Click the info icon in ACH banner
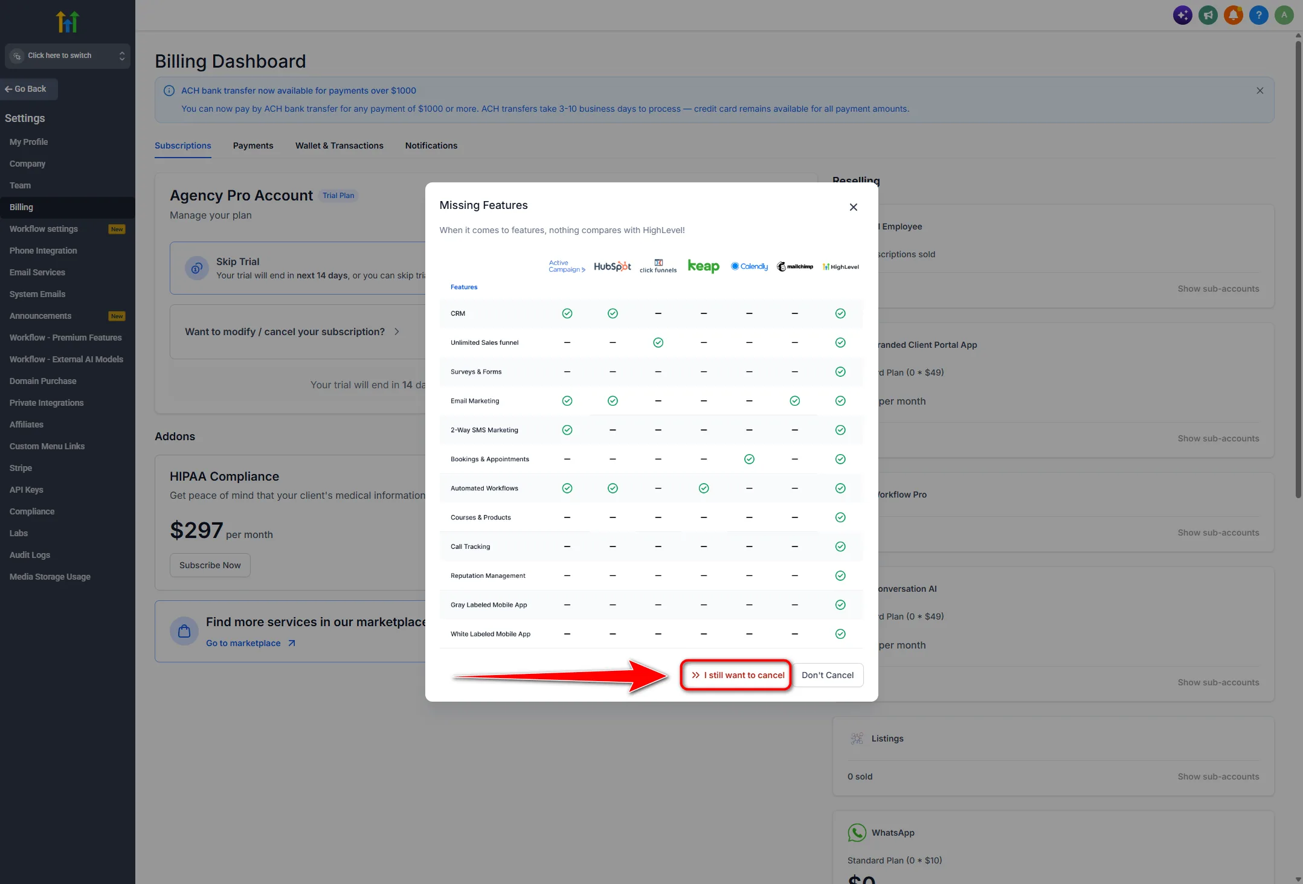The image size is (1303, 884). point(169,91)
